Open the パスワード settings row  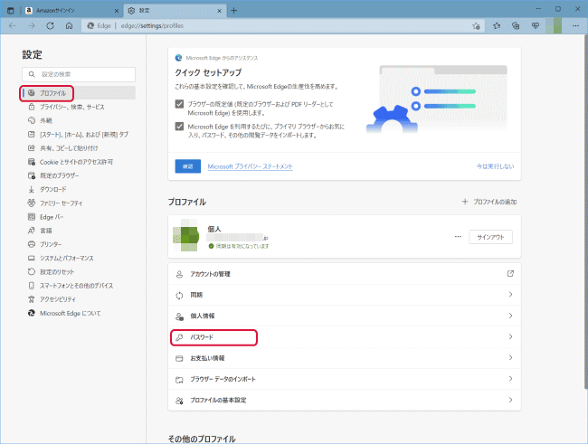(345, 336)
